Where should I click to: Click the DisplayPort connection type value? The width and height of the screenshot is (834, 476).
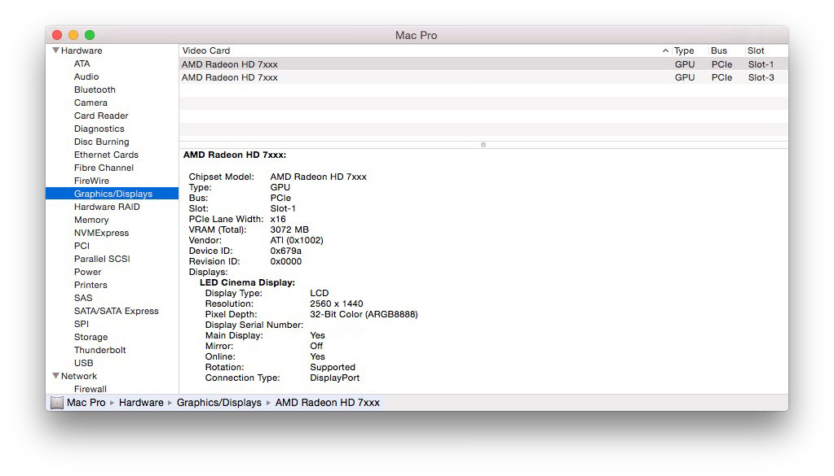point(334,378)
